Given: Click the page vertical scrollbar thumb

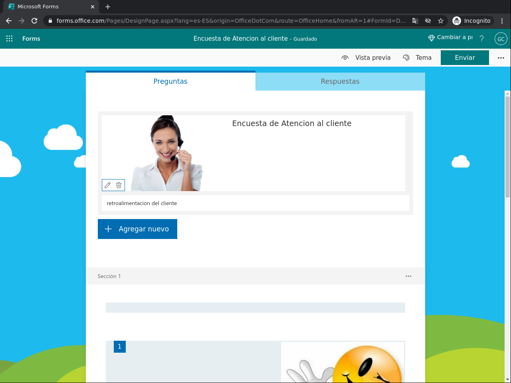Looking at the screenshot, I should pyautogui.click(x=508, y=147).
